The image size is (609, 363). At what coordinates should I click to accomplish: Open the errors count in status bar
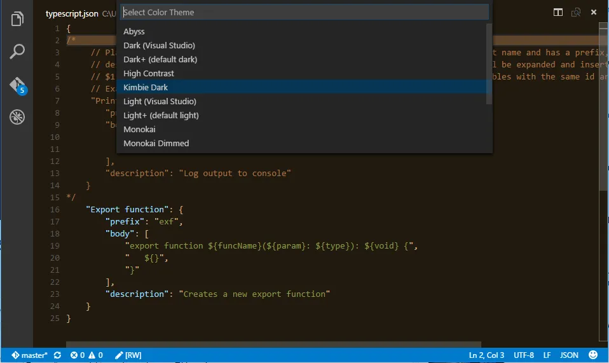(x=78, y=355)
